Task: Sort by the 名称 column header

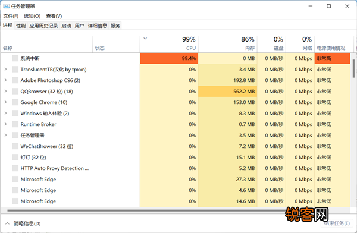Action: coord(47,45)
